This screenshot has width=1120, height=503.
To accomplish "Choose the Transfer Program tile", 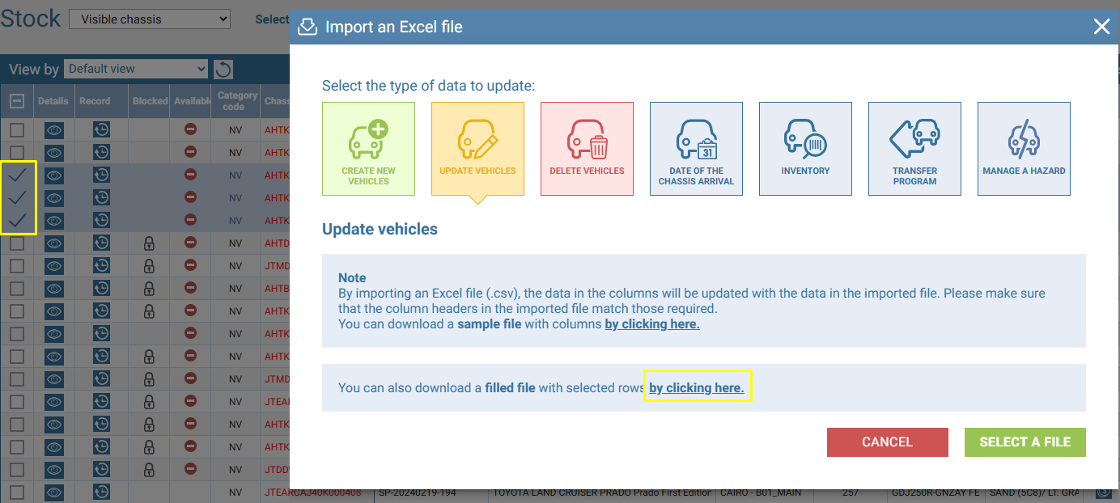I will 914,149.
